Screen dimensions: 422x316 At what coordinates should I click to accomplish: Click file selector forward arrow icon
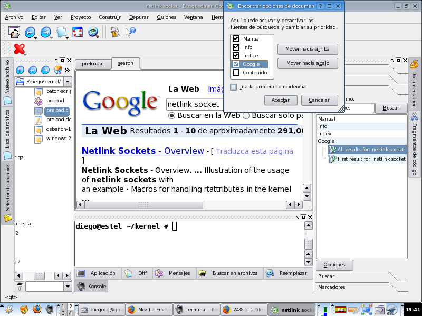click(x=45, y=70)
